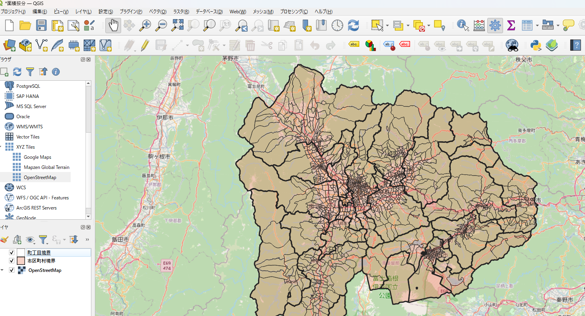585x316 pixels.
Task: Toggle the Processing Toolbox gear icon
Action: pos(495,25)
